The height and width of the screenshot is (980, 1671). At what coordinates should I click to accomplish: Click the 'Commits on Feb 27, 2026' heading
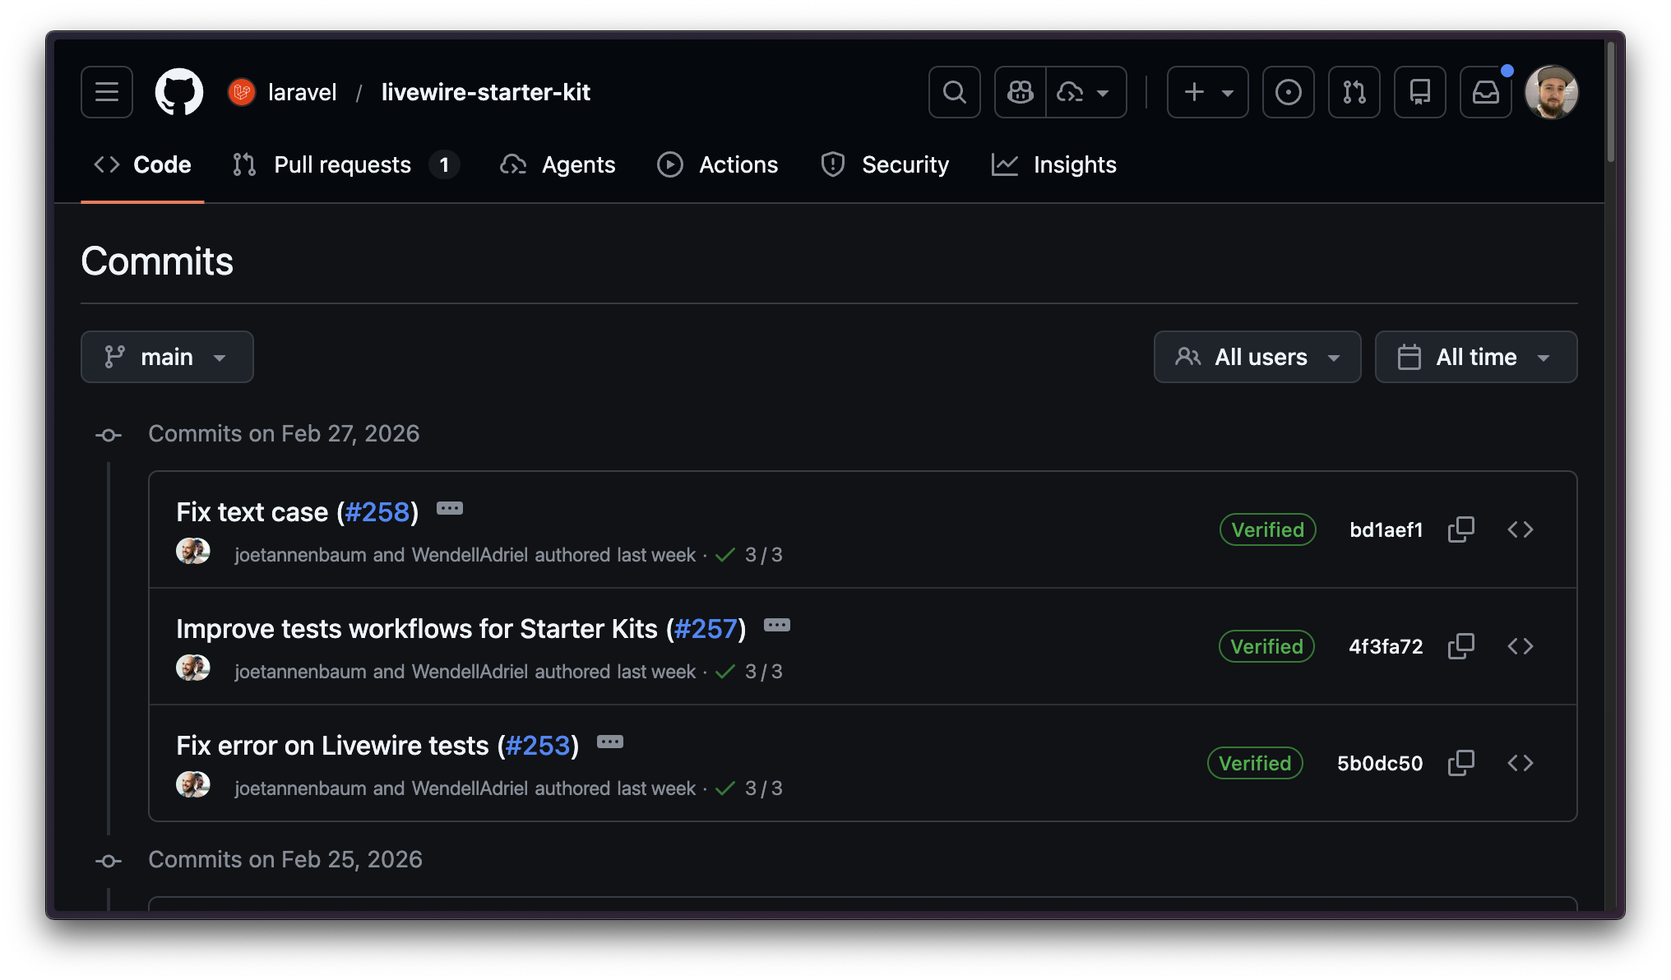click(x=284, y=433)
